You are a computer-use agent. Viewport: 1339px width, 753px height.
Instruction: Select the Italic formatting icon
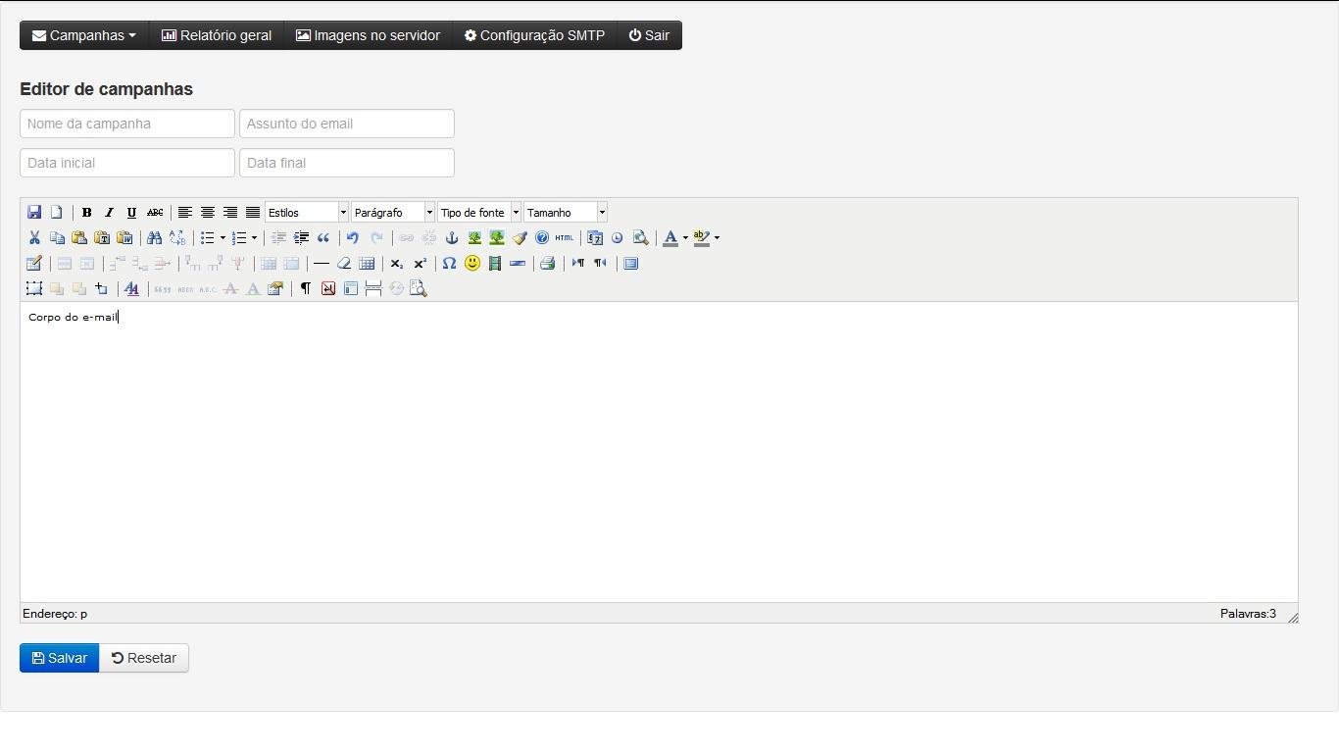click(x=109, y=212)
